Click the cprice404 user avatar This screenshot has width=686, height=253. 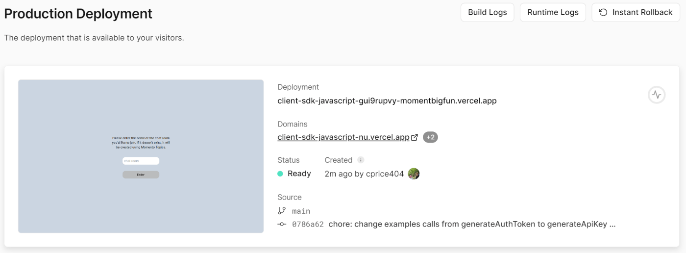pyautogui.click(x=414, y=174)
